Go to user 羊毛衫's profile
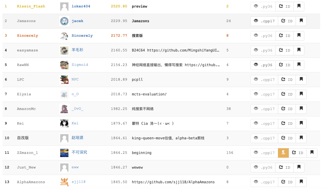The height and width of the screenshot is (189, 327). (x=77, y=50)
